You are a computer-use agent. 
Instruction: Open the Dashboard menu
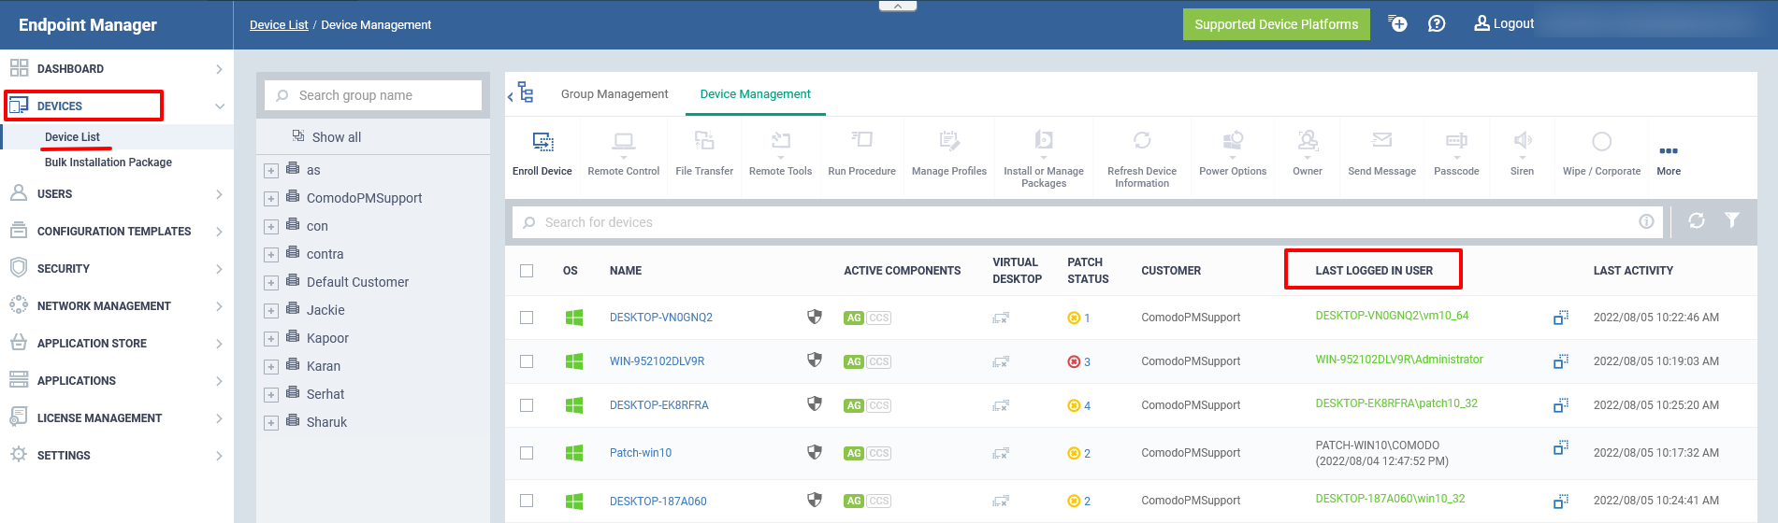coord(116,69)
